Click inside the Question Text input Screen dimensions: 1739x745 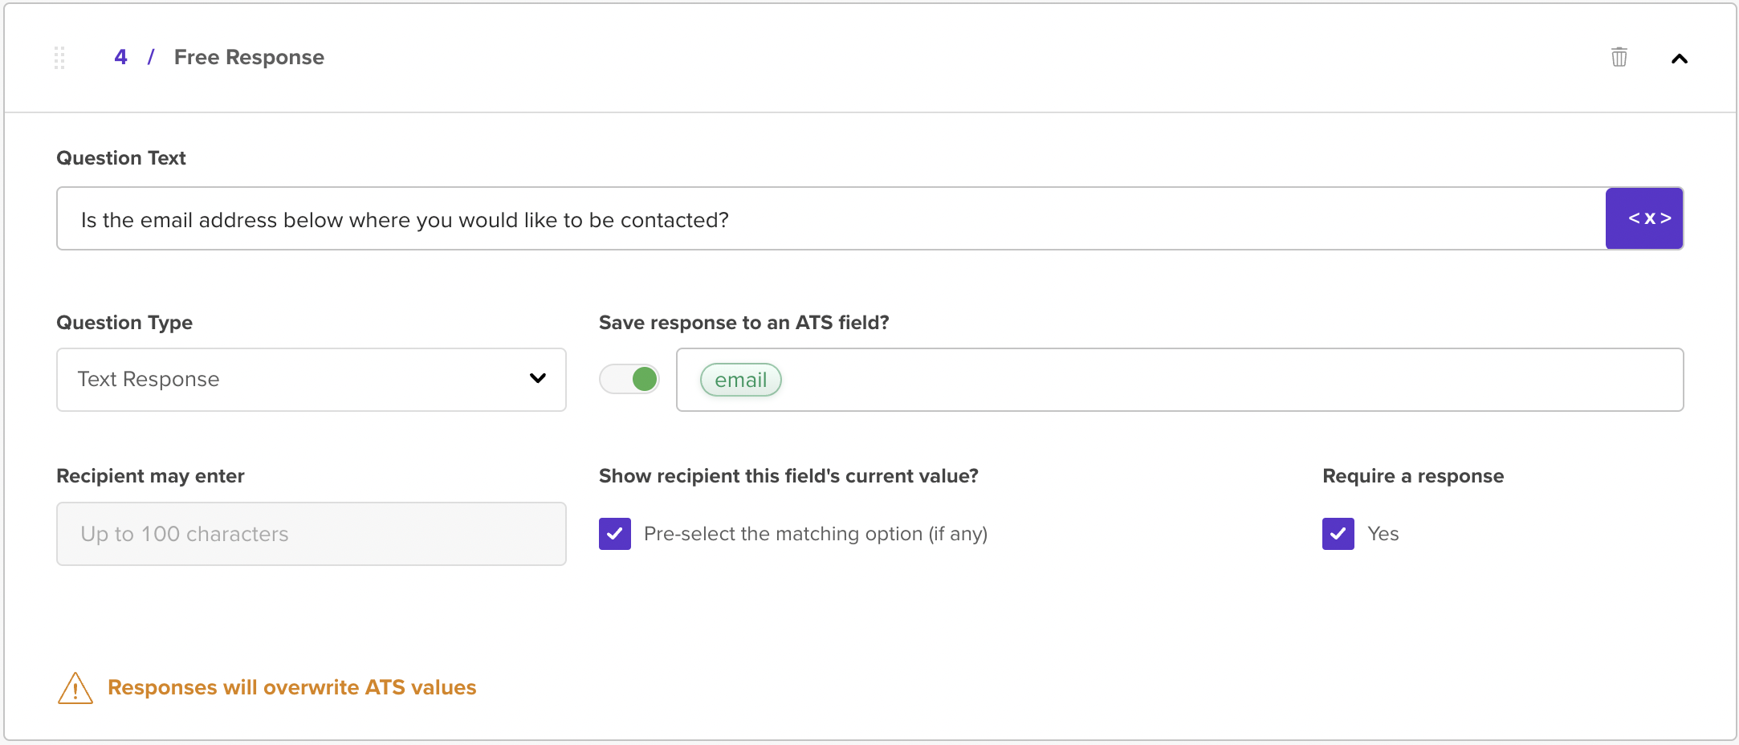tap(831, 218)
